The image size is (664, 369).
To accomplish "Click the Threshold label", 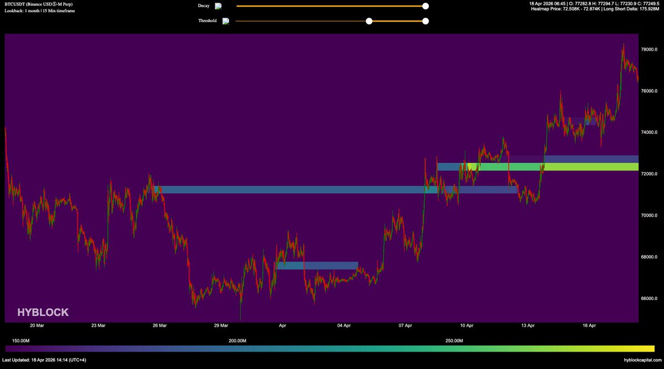I will click(207, 20).
